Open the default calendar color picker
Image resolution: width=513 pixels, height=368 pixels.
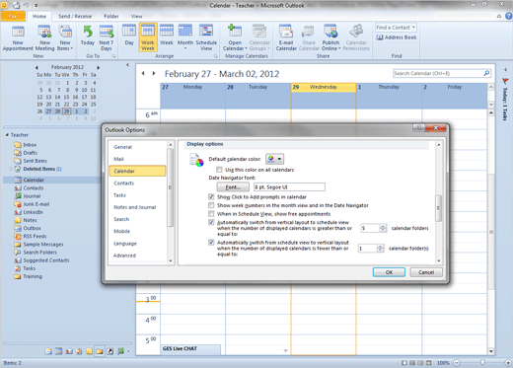pos(275,159)
